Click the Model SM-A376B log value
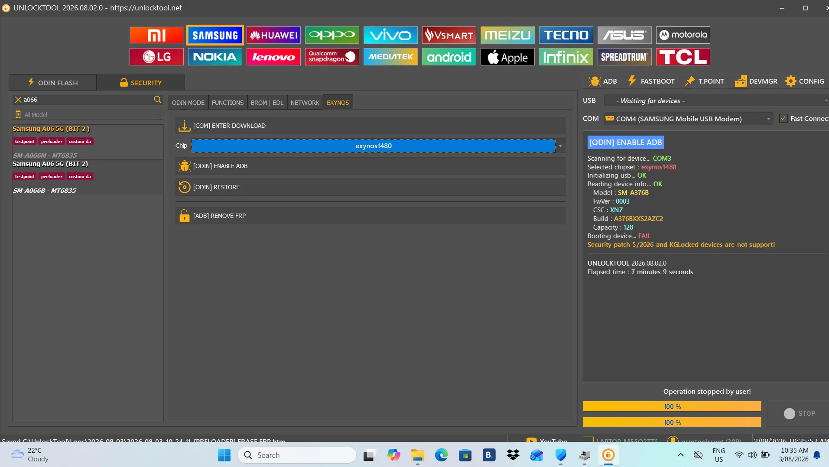The height and width of the screenshot is (467, 829). [x=633, y=193]
